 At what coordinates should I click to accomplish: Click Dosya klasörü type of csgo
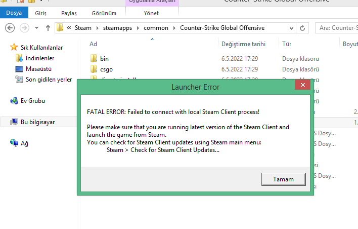point(300,69)
